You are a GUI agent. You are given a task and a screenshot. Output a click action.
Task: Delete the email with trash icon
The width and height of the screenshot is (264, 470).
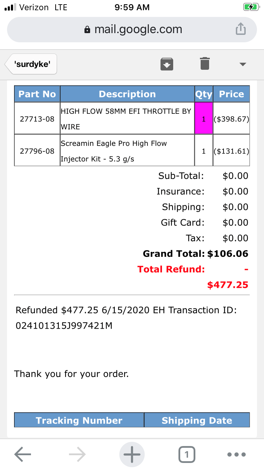pyautogui.click(x=205, y=64)
